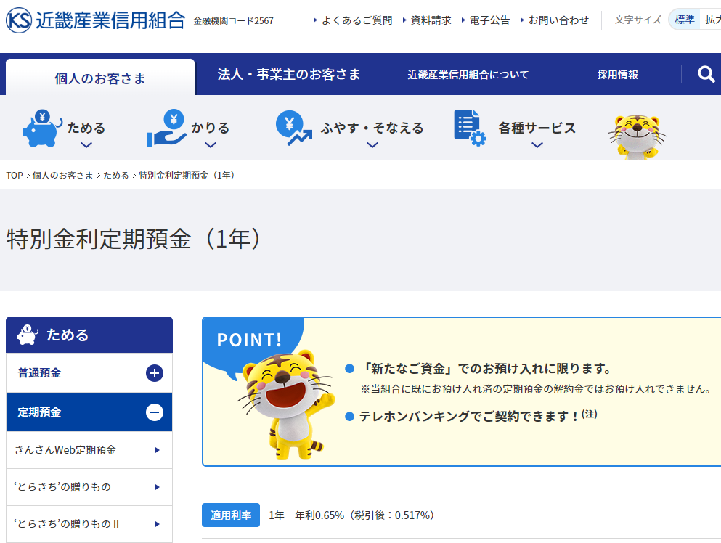Viewport: 721px width, 543px height.
Task: Click テレホンバンキングでご契約できます text
Action: click(468, 416)
